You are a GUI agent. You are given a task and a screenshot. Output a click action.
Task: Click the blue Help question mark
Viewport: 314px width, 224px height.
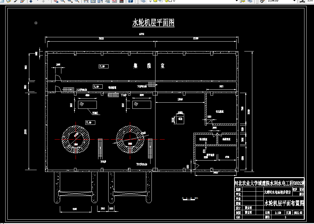coord(130,1)
